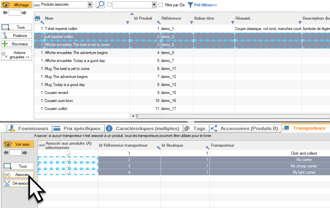330x208 pixels.
Task: Open the Produits associés dropdown
Action: click(90, 5)
